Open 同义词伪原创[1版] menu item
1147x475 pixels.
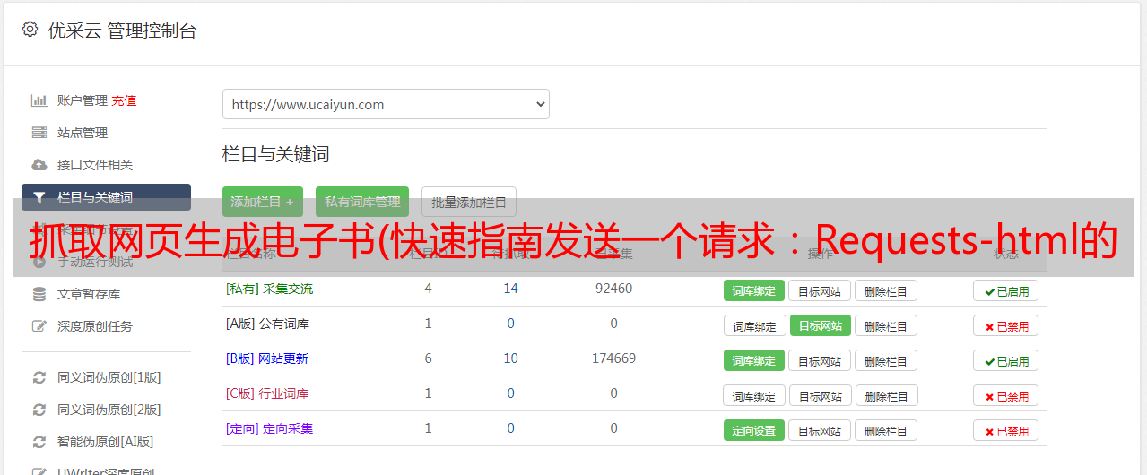(109, 377)
